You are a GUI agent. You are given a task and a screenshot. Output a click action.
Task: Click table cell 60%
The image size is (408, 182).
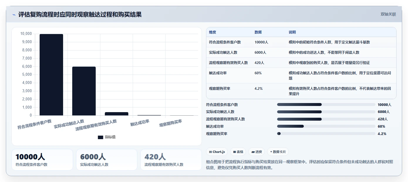pos(258,73)
